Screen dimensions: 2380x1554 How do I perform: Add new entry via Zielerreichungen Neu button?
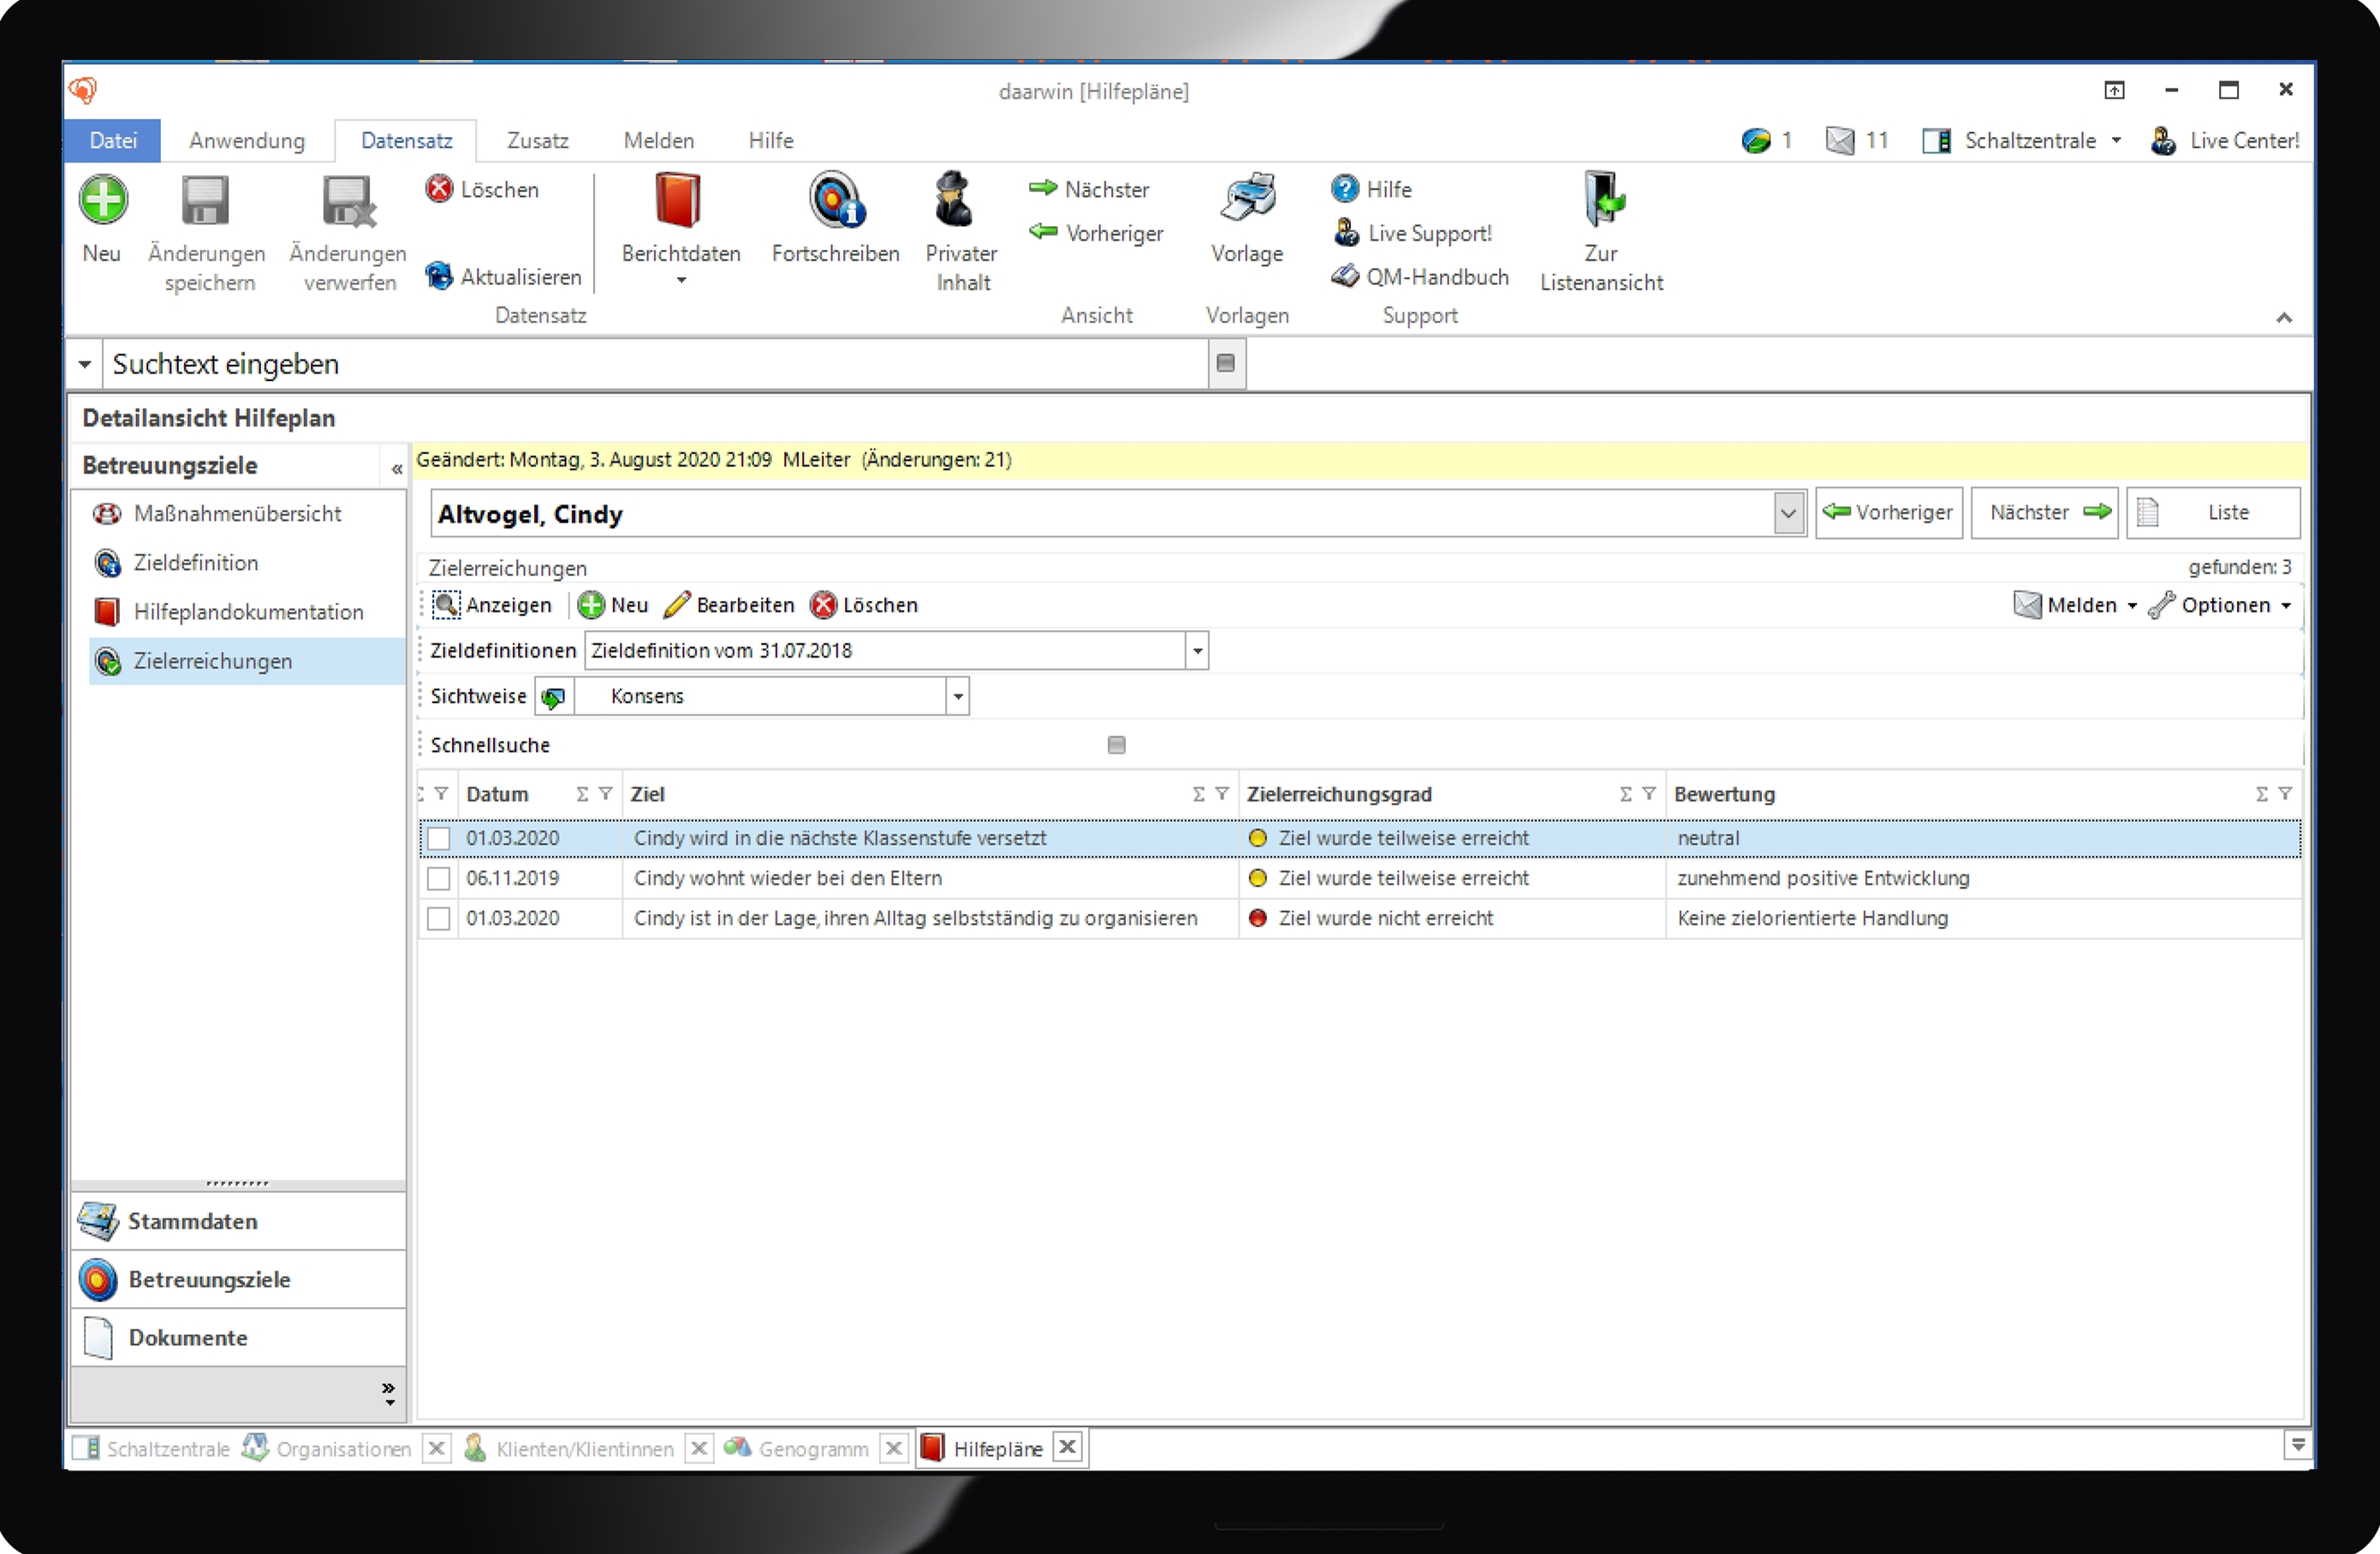tap(614, 605)
